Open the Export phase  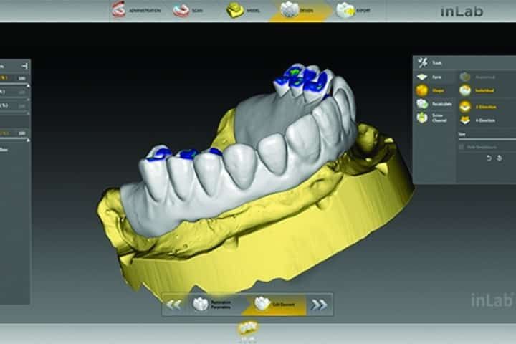(x=353, y=11)
